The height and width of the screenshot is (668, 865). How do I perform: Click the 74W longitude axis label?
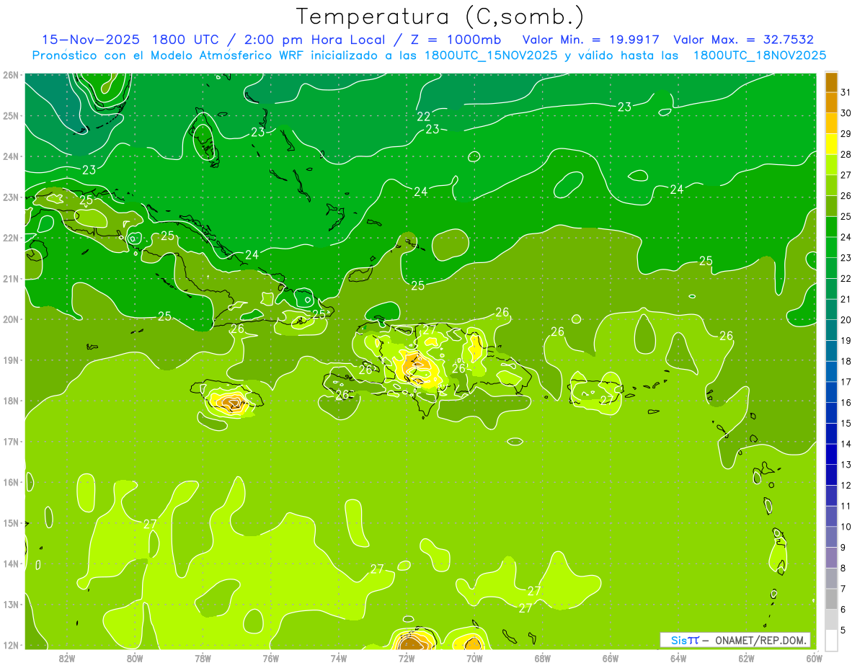tap(339, 658)
